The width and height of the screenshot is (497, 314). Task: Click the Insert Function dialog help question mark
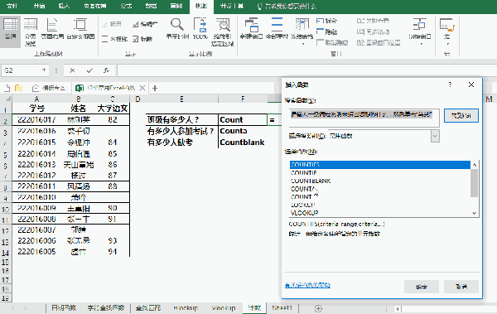450,85
